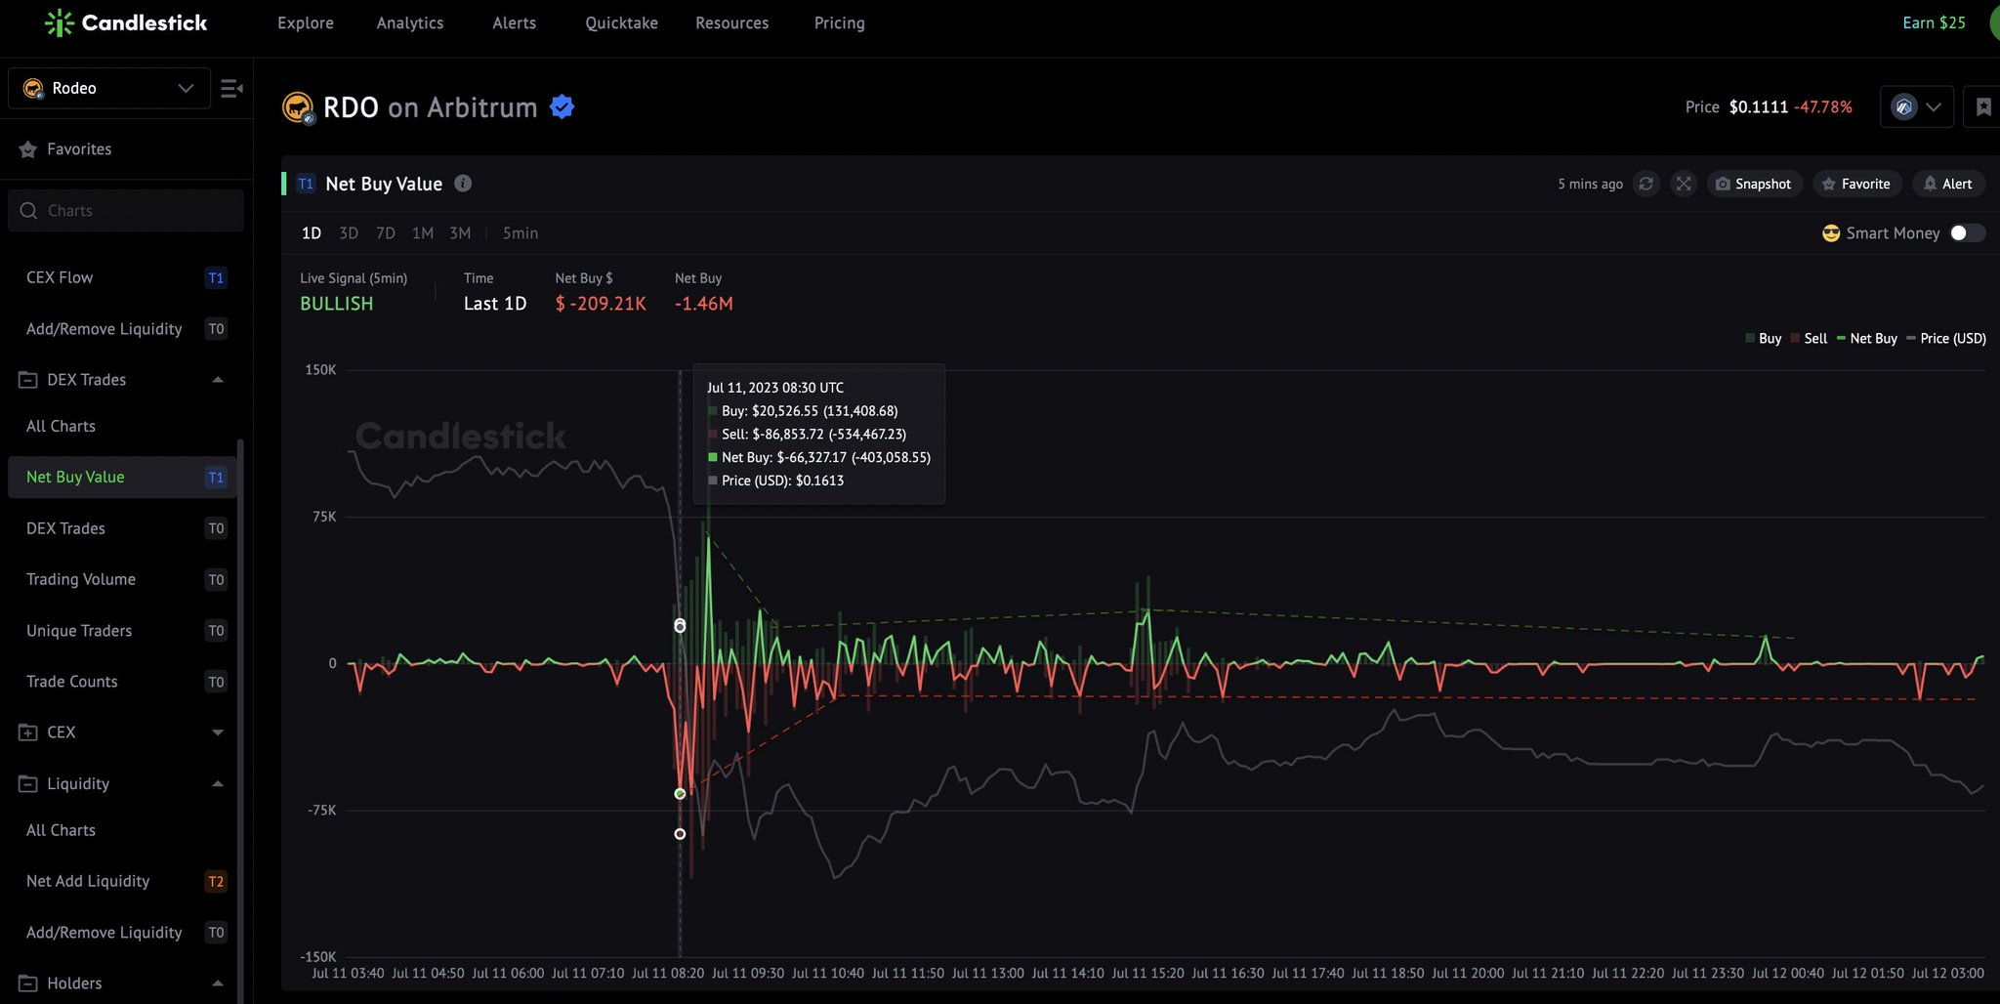Click the T0 badge on Unique Traders
The height and width of the screenshot is (1004, 2000).
tap(216, 631)
